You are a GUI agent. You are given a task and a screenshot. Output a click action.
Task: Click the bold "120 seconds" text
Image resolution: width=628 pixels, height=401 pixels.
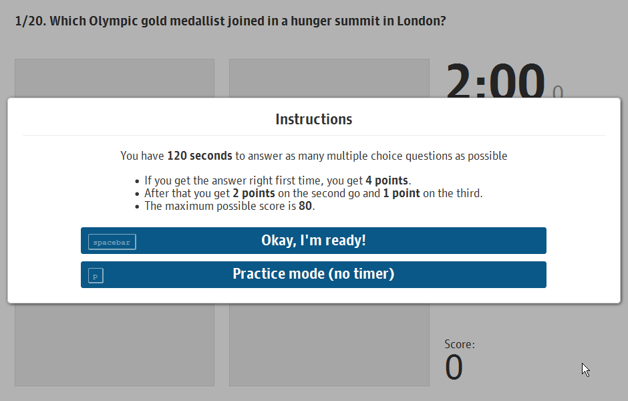pos(200,156)
